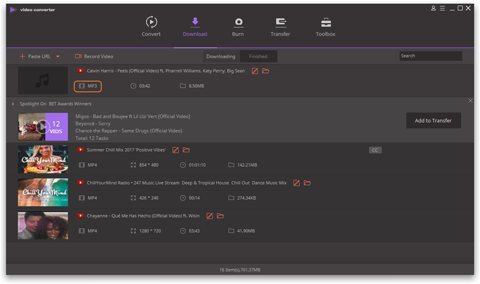Image resolution: width=480 pixels, height=284 pixels.
Task: Edit the Calvin Harris Feels item
Action: tap(255, 71)
